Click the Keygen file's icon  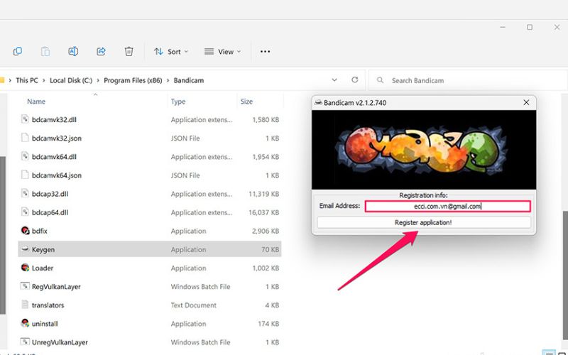(x=25, y=249)
